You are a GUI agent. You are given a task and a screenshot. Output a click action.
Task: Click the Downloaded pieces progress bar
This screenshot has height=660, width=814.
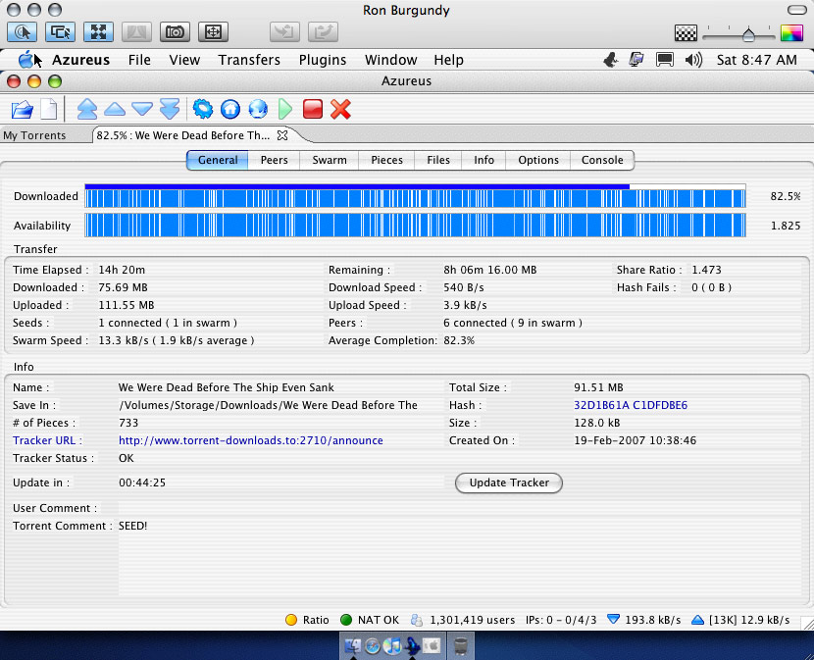click(415, 196)
